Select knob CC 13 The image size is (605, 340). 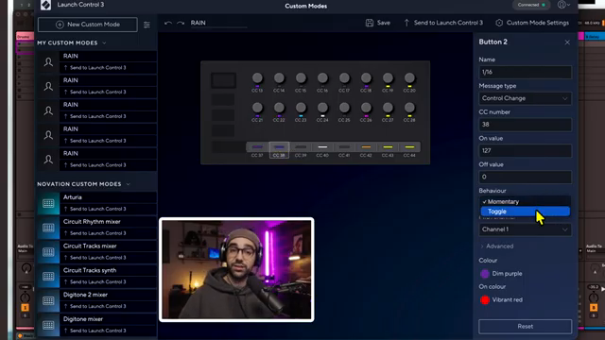click(257, 78)
